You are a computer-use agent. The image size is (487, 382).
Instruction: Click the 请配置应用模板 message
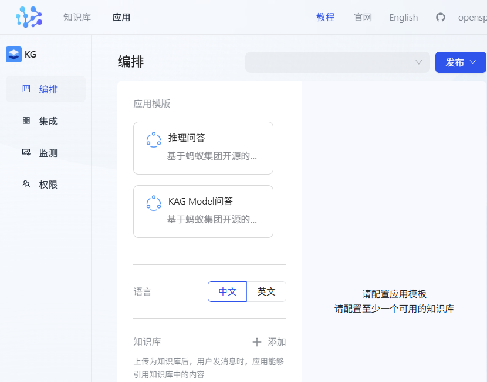coord(394,294)
